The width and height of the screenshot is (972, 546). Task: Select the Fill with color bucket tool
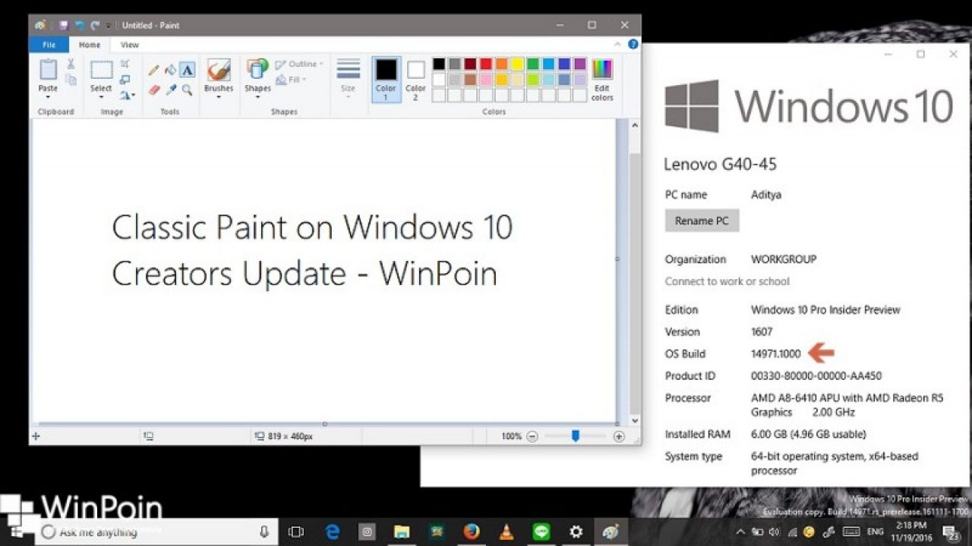170,70
